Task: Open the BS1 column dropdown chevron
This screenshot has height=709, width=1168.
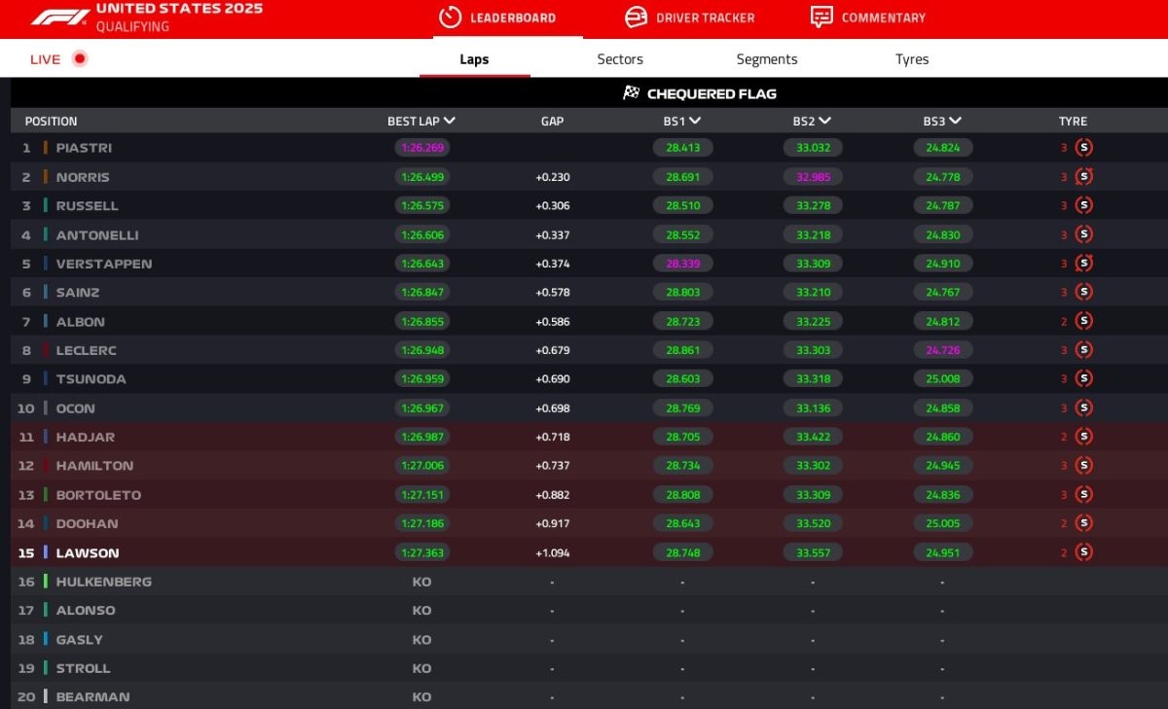Action: tap(695, 121)
